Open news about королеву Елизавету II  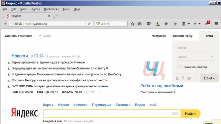tap(60, 68)
